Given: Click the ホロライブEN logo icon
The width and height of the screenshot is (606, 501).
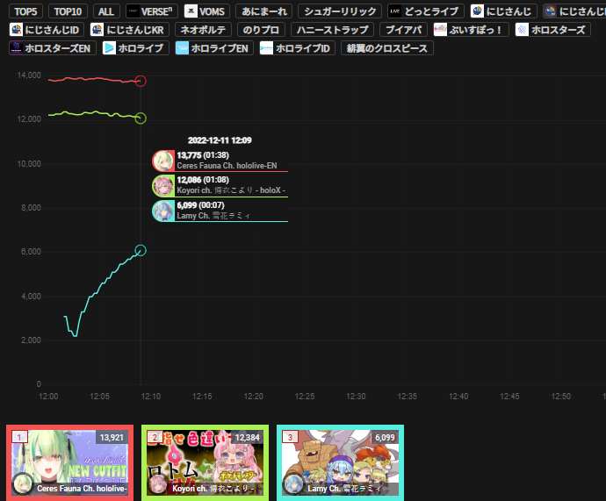Looking at the screenshot, I should 182,48.
